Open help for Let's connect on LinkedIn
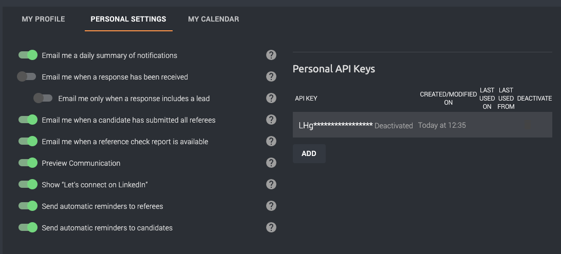 click(x=271, y=184)
